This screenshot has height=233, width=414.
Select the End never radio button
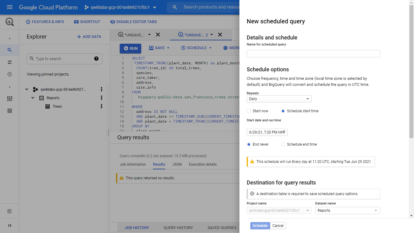[x=249, y=144]
